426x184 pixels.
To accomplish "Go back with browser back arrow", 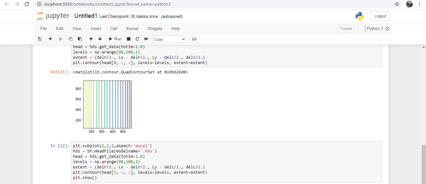I will coord(7,4).
